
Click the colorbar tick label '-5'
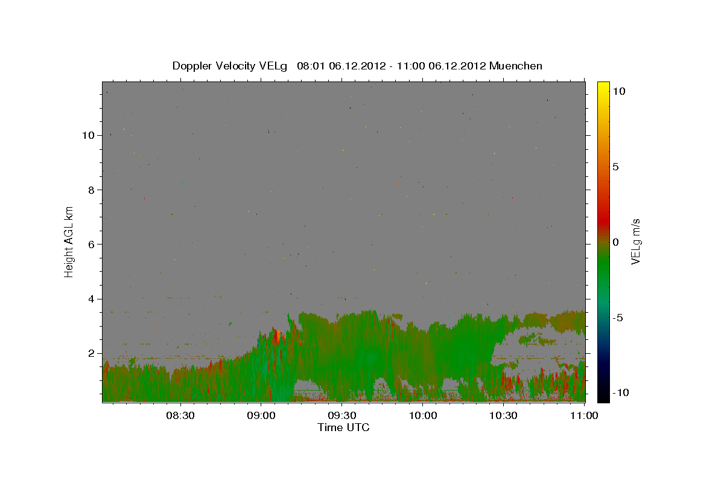click(617, 318)
